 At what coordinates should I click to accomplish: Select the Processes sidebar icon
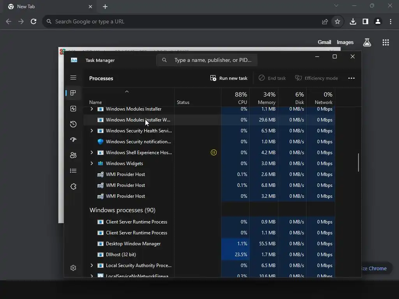pos(73,93)
